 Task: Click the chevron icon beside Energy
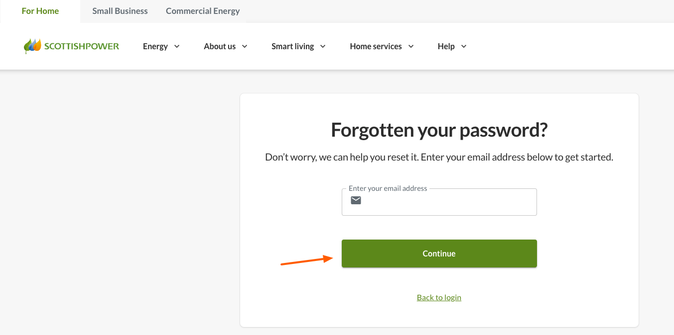(177, 46)
